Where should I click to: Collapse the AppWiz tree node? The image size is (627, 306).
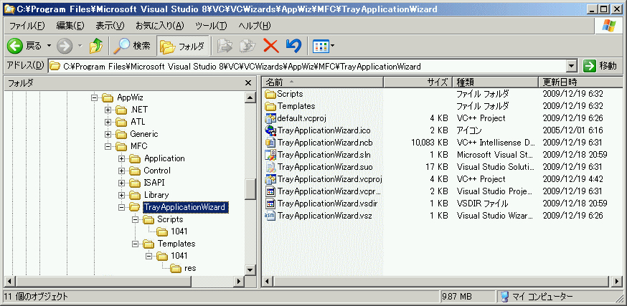tap(95, 97)
